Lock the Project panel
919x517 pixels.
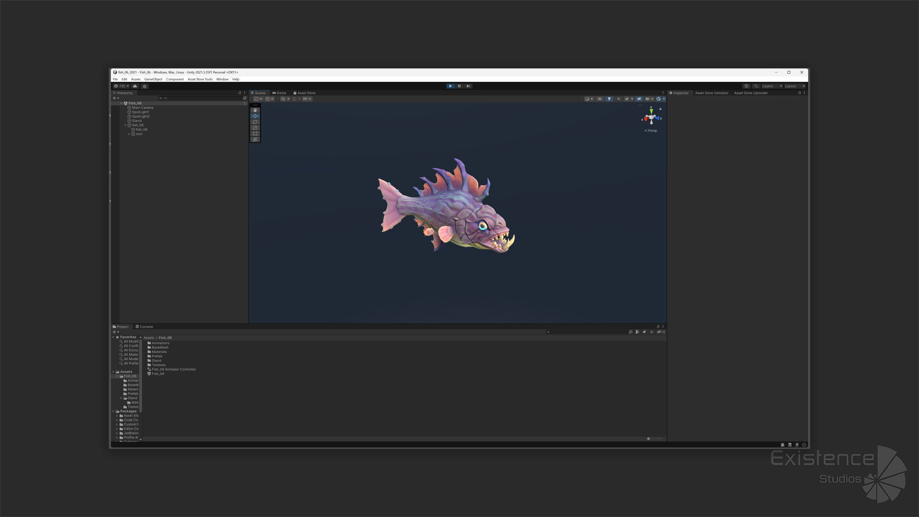coord(658,326)
